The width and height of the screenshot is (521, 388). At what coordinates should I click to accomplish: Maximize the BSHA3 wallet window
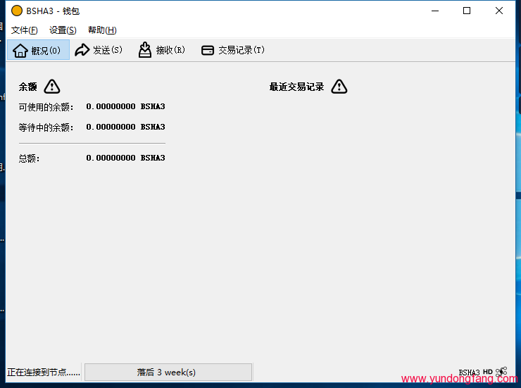point(467,11)
